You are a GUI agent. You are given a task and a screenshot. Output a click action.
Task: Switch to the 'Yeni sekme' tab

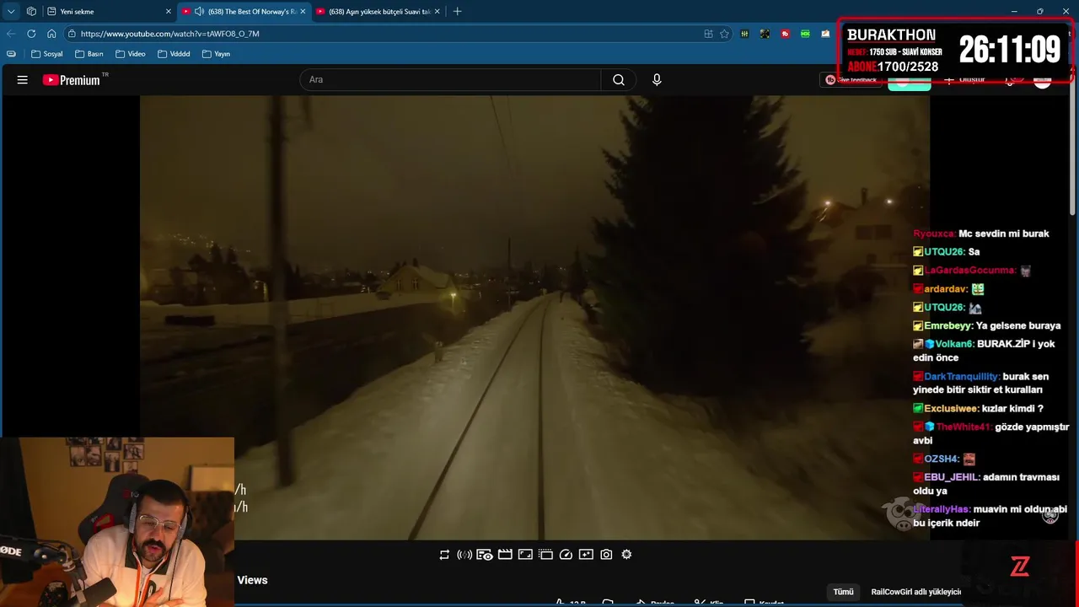[108, 12]
